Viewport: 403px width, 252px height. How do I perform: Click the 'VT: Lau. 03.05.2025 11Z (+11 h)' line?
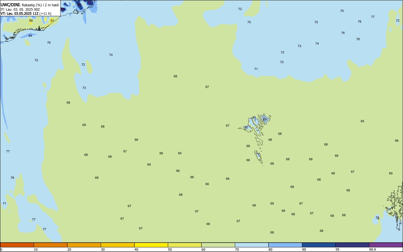click(26, 14)
